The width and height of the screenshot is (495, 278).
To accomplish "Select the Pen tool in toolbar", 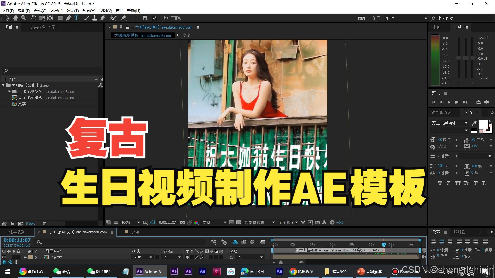I will 68,18.
